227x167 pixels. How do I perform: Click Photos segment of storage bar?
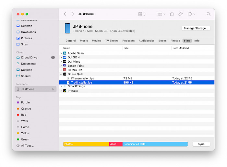coord(86,144)
